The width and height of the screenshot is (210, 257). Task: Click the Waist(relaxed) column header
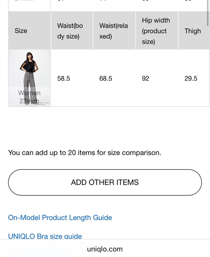click(x=114, y=31)
